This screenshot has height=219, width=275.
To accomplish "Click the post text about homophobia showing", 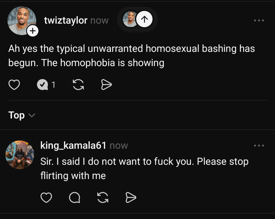I will 131,55.
